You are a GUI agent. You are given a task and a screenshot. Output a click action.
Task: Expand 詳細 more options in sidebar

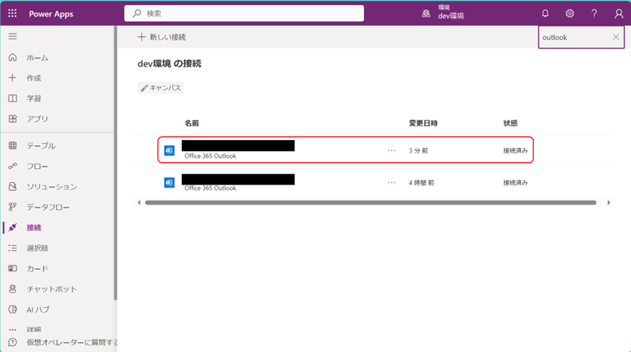click(34, 329)
